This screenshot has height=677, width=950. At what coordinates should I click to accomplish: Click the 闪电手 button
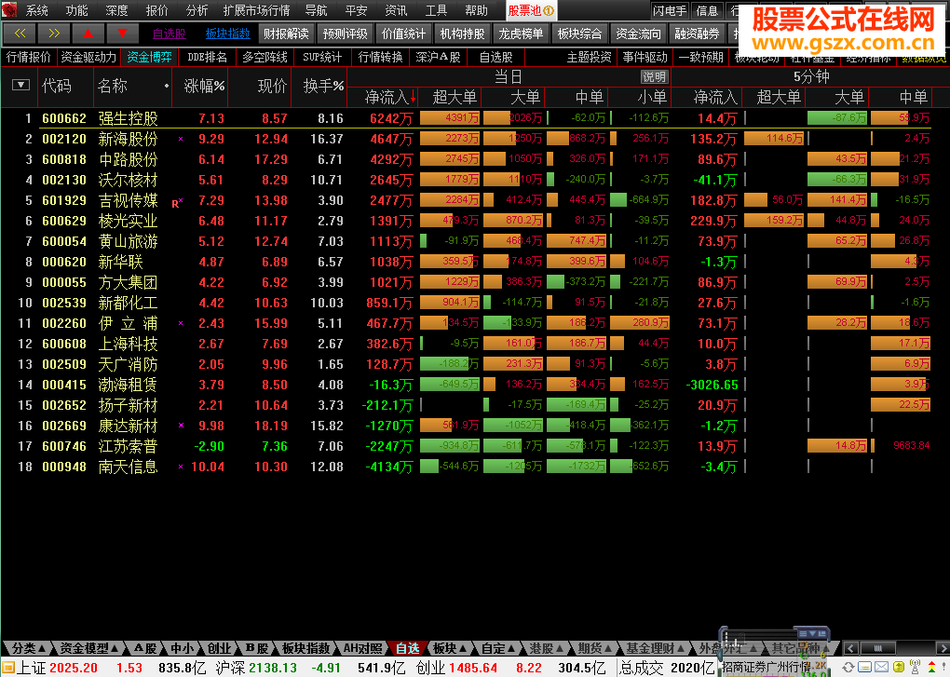pos(670,10)
